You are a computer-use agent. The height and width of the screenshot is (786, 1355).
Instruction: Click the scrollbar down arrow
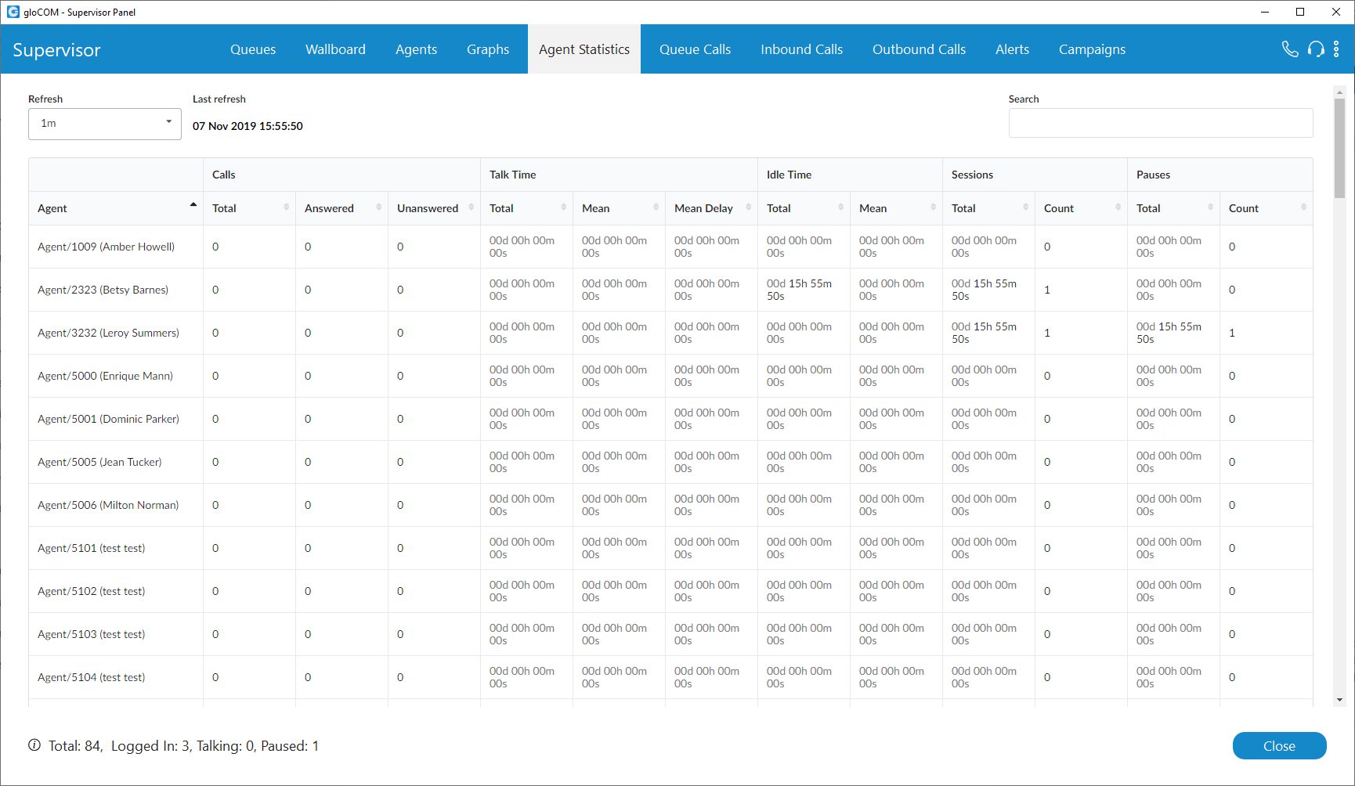pyautogui.click(x=1339, y=700)
